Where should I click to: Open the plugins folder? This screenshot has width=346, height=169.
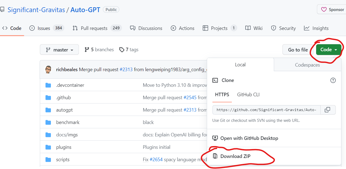point(64,147)
